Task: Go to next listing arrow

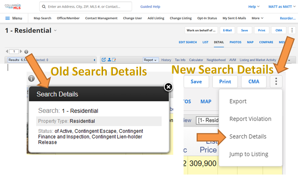Action: tap(21, 52)
